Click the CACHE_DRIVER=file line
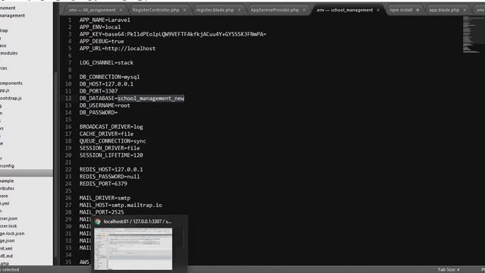Image resolution: width=485 pixels, height=273 pixels. coord(106,133)
